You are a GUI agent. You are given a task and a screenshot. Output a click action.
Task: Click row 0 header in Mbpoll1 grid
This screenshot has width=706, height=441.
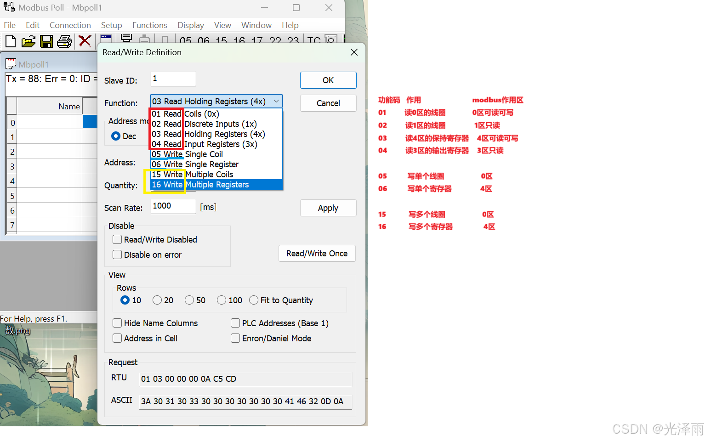tap(12, 122)
